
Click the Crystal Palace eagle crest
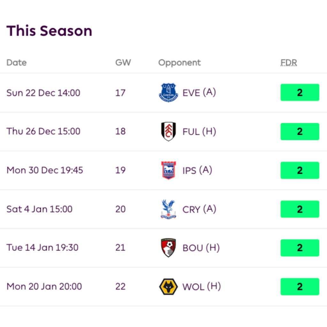click(168, 209)
